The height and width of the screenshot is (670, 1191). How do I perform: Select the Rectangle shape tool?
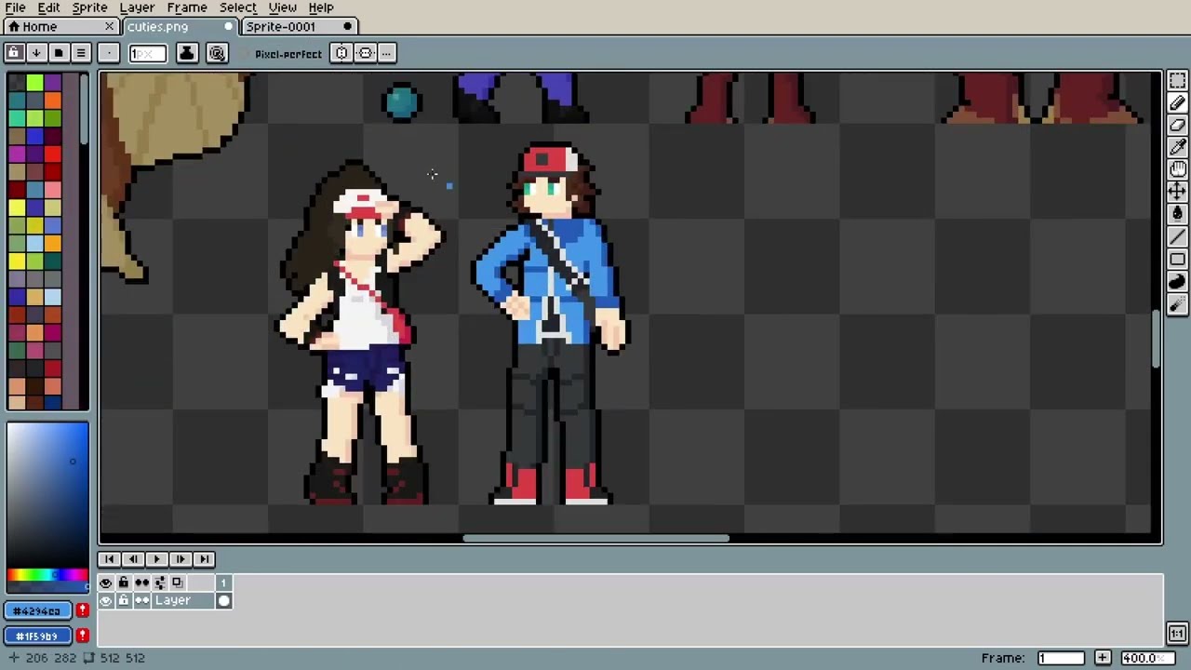pyautogui.click(x=1177, y=259)
